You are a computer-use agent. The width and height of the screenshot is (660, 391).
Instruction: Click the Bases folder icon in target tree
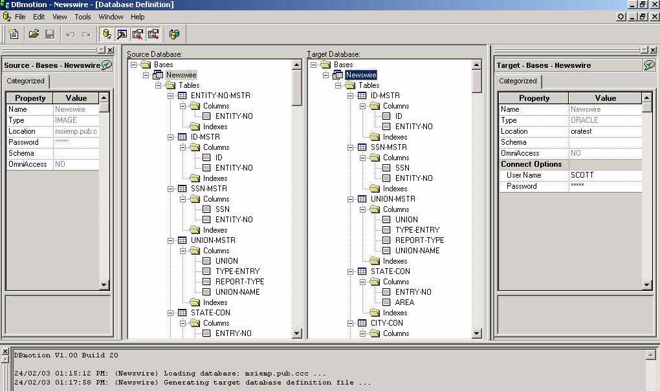(325, 65)
